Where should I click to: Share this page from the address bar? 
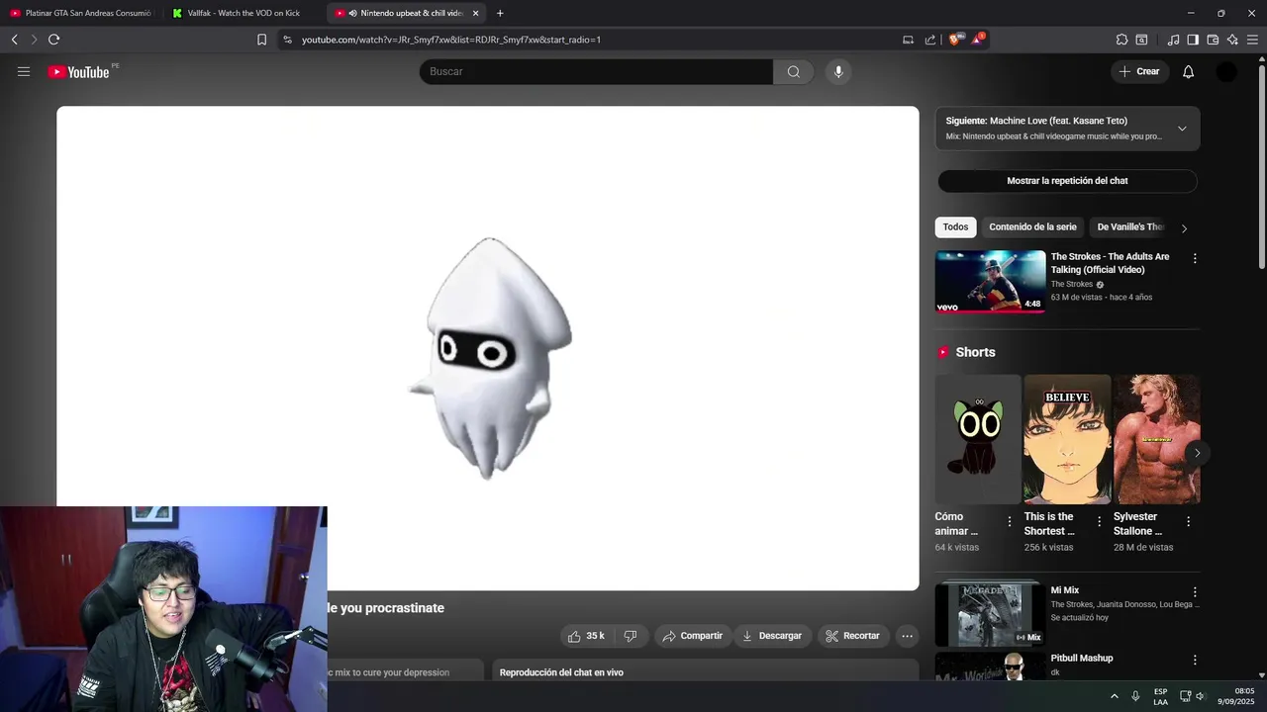pos(930,40)
